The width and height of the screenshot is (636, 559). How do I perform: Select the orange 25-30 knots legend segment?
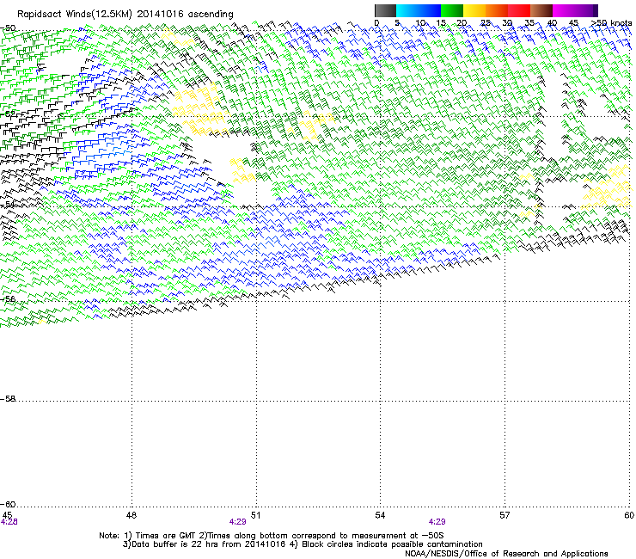click(x=497, y=10)
